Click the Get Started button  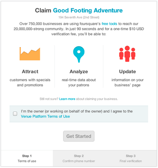pos(79,136)
